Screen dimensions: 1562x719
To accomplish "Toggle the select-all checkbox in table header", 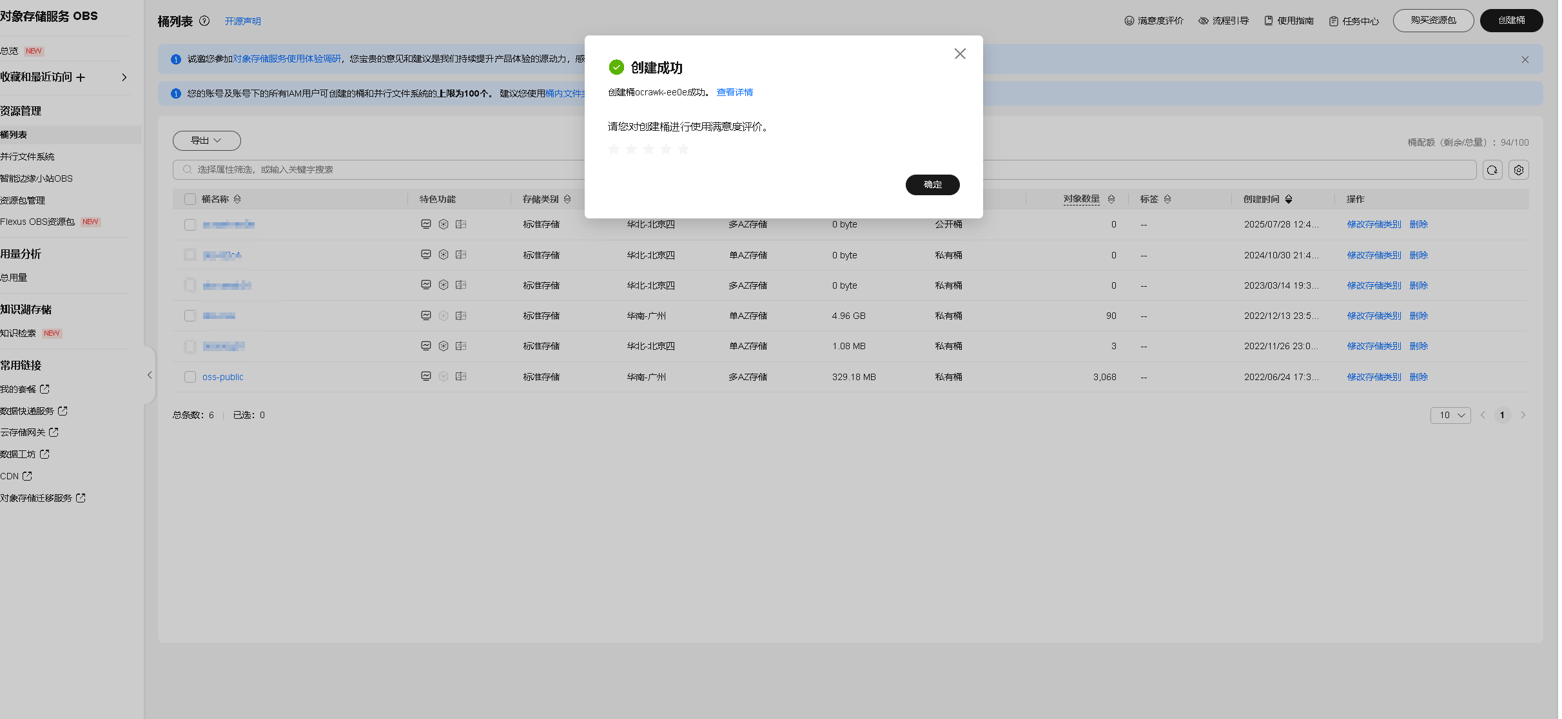I will coord(190,200).
